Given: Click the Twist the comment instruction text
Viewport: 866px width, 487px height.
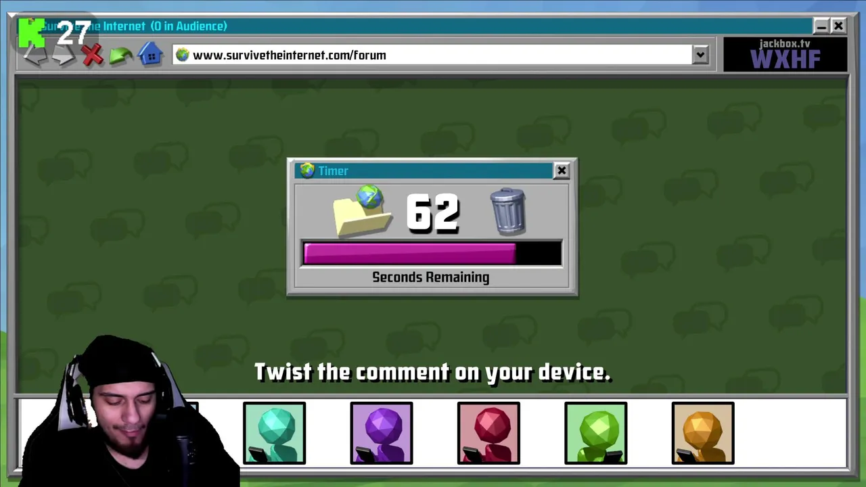Looking at the screenshot, I should [432, 372].
